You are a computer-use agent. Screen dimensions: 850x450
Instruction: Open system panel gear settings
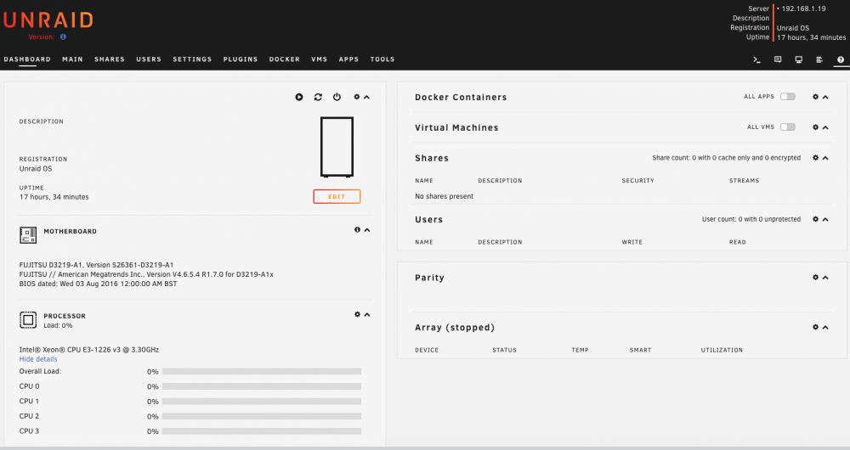(x=357, y=97)
